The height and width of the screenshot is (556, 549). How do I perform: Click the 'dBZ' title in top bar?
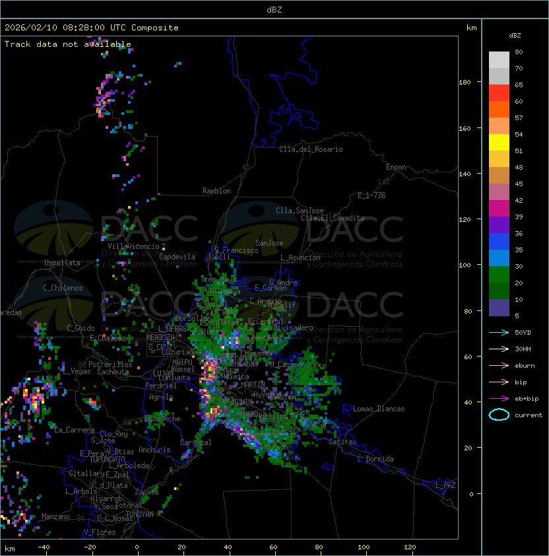tap(274, 10)
